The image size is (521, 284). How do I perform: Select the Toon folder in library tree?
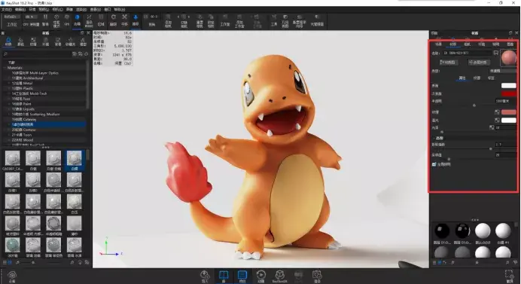click(22, 135)
